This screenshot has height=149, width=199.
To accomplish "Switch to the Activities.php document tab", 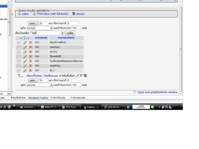I will pos(78,98).
